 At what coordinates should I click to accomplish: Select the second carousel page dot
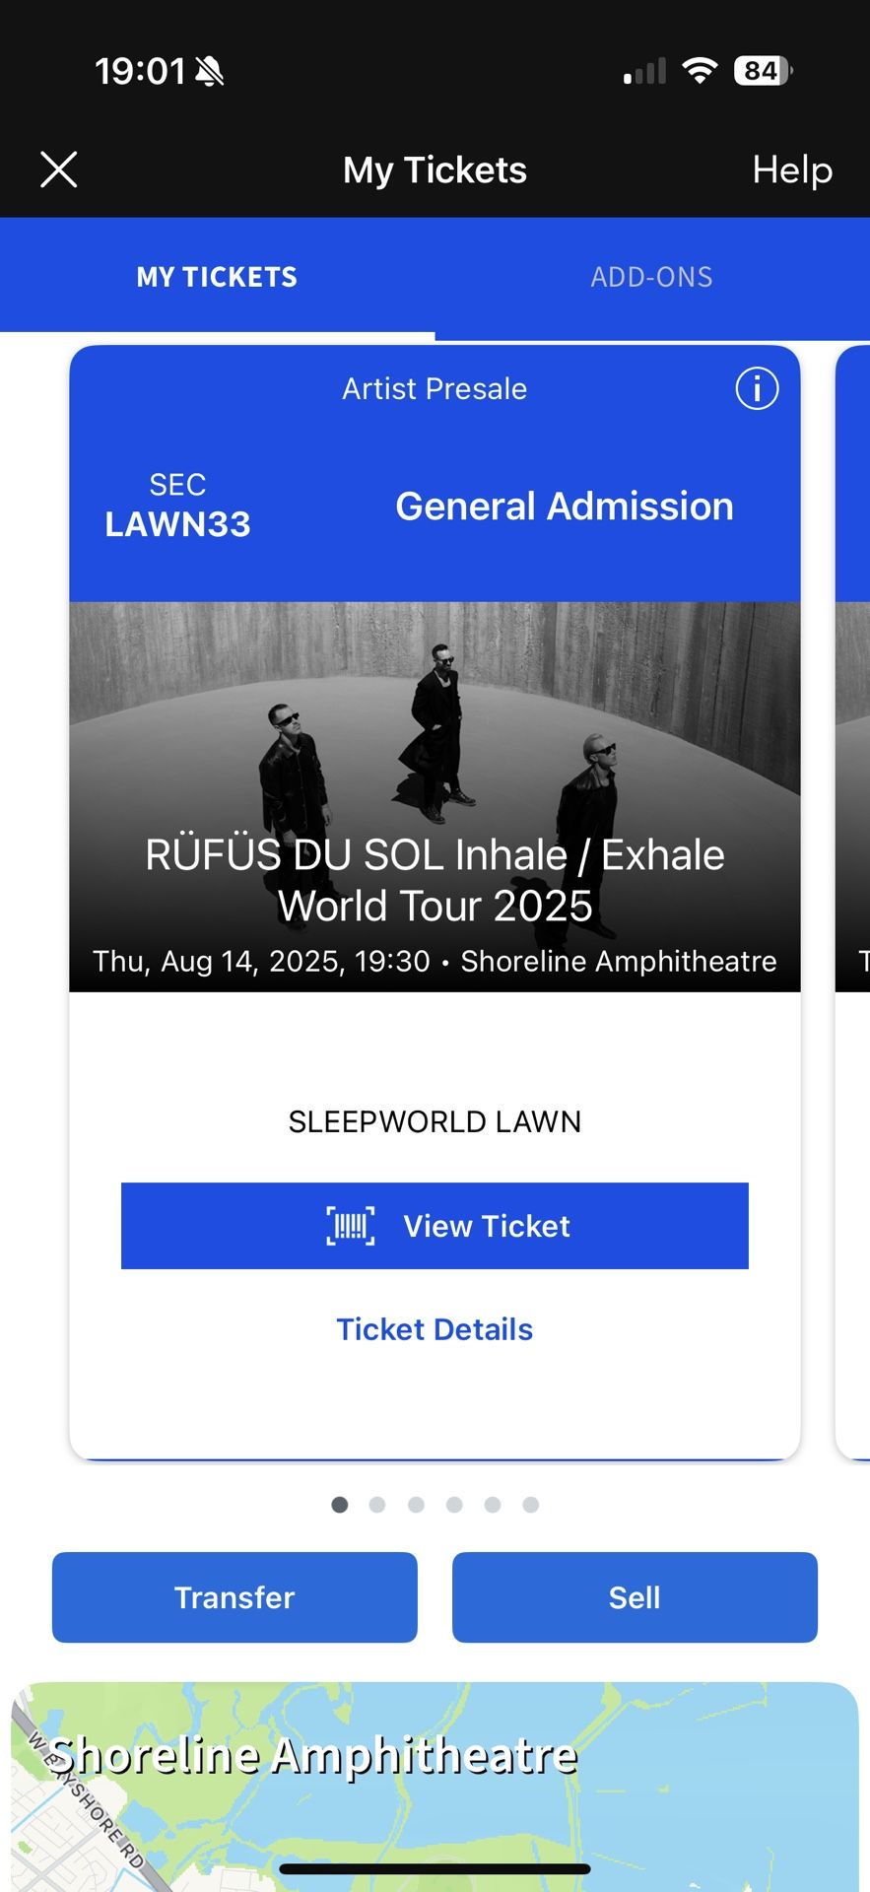[x=378, y=1505]
